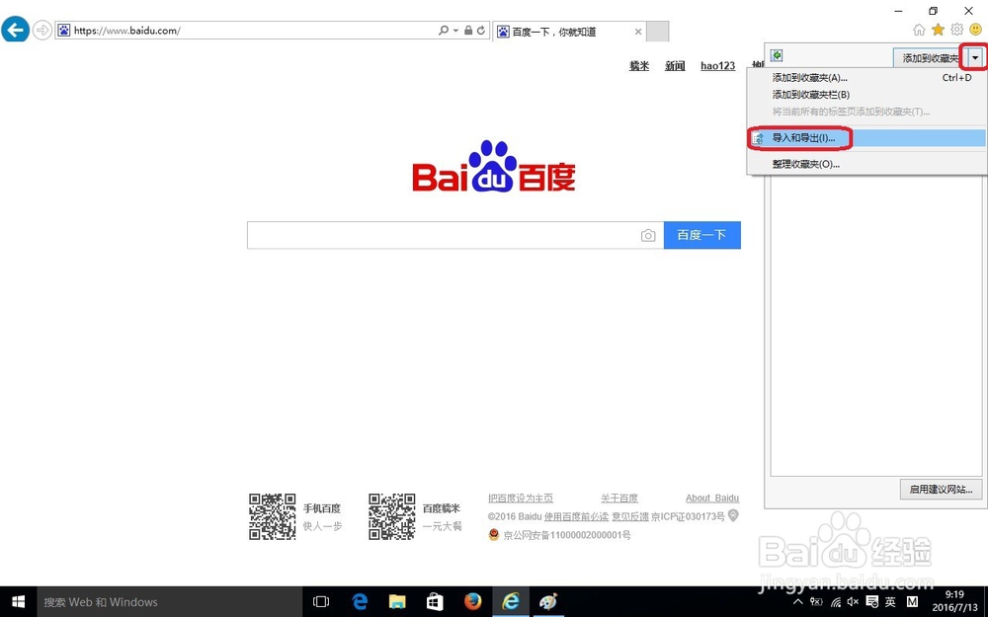This screenshot has height=617, width=988.
Task: Click the 百度一下 search button
Action: coord(701,235)
